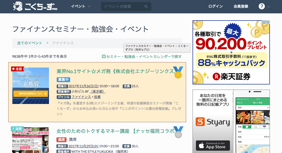282x153 pixels.
Task: Open the メガ発 event title link
Action: (x=115, y=71)
